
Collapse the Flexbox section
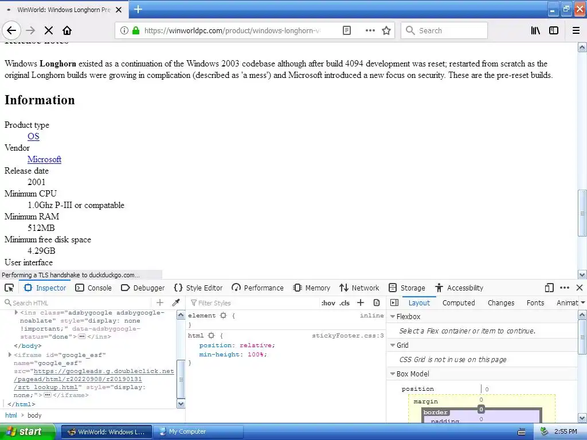(393, 316)
